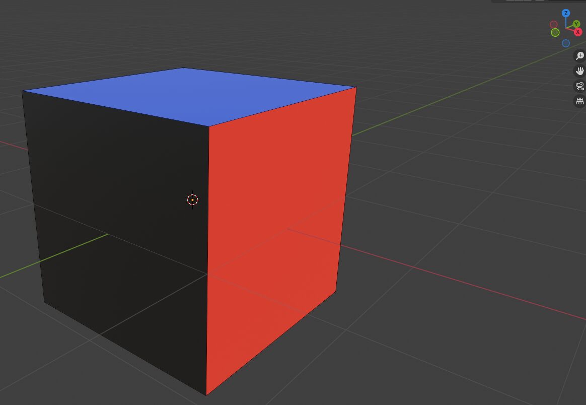This screenshot has width=586, height=405.
Task: Snap view to the green Y axis handle
Action: coord(576,24)
